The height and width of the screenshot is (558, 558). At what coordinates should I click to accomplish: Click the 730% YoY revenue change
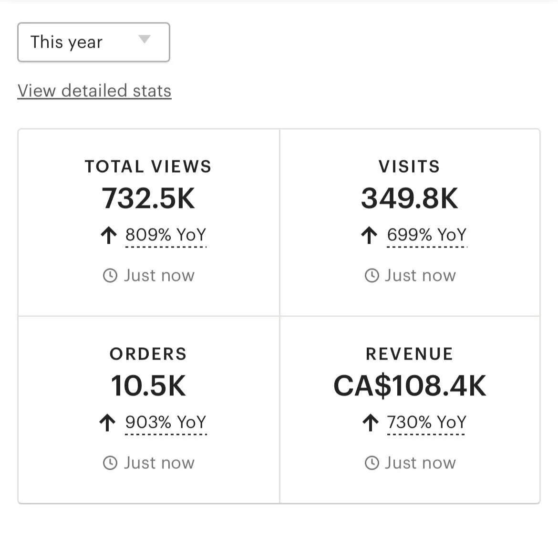click(426, 422)
